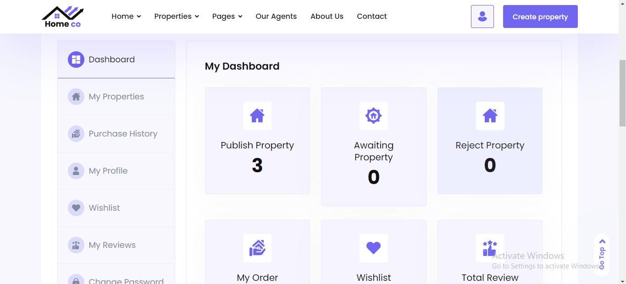
Task: Click the page vertical scrollbar thumb
Action: 622,93
